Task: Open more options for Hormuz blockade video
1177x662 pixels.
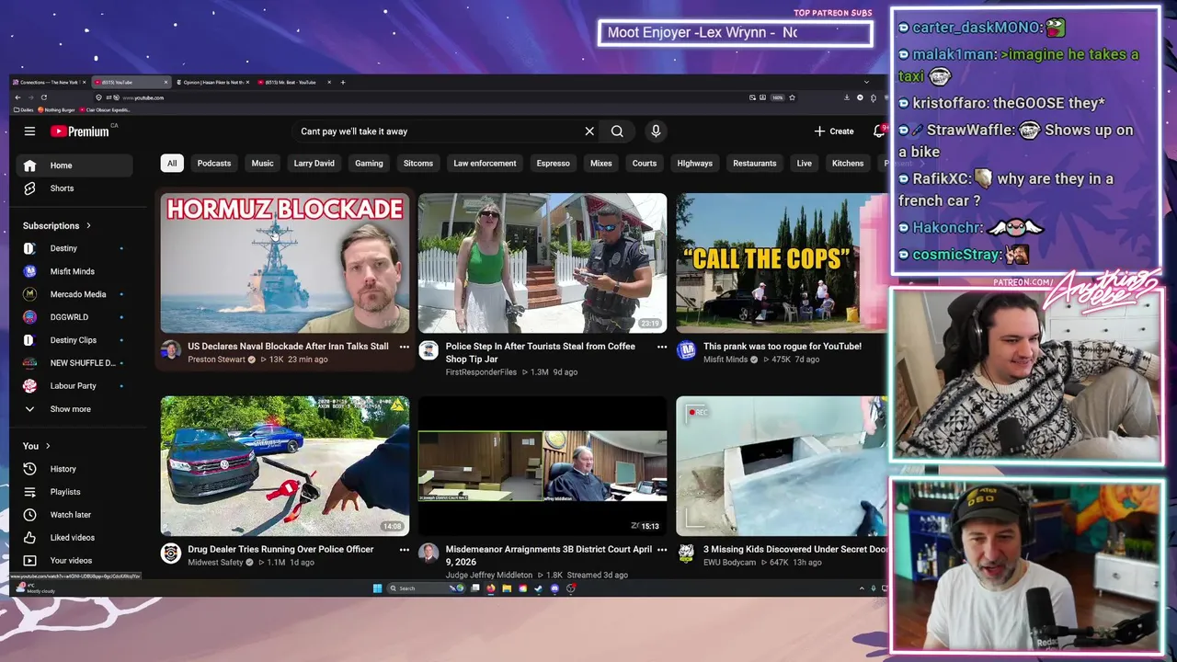Action: click(x=404, y=347)
